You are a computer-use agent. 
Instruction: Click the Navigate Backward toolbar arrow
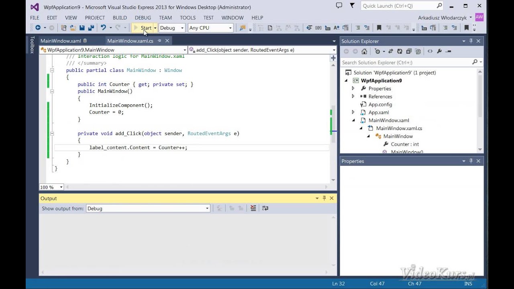click(38, 28)
